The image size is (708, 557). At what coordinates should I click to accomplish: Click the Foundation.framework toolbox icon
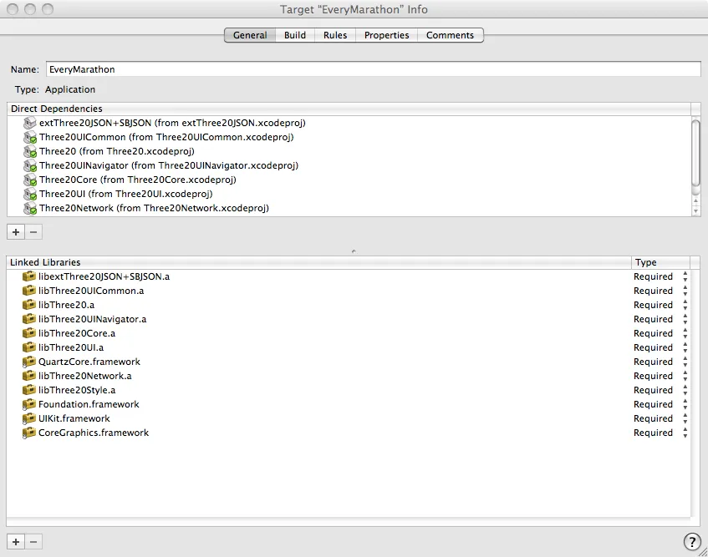(x=30, y=404)
